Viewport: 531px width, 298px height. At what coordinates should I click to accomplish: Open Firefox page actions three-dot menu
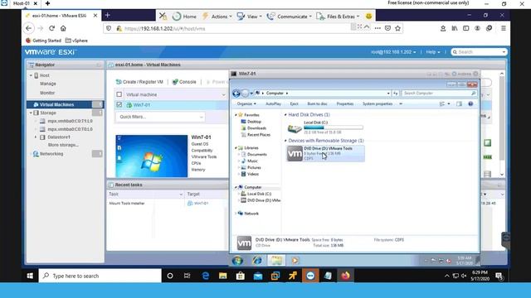point(378,28)
